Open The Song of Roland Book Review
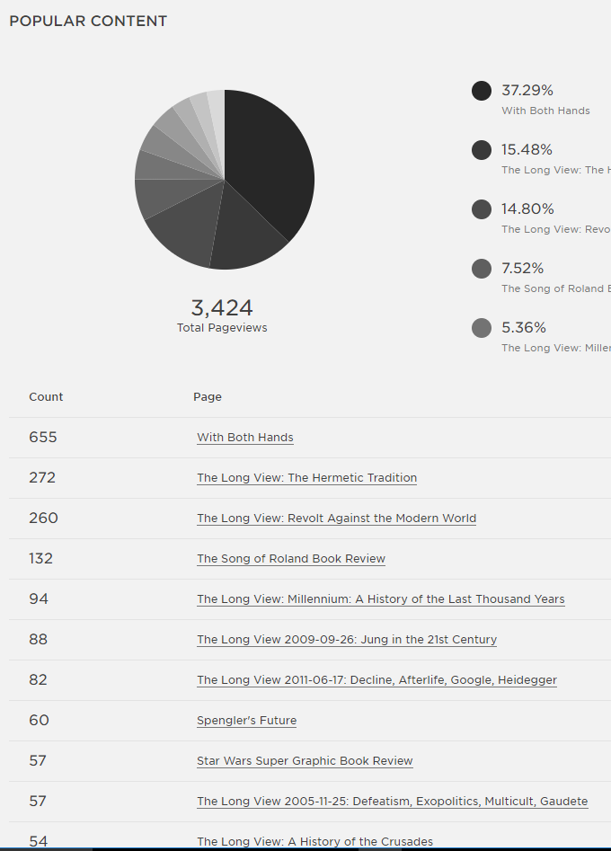Screen dimensions: 611x851 [x=291, y=558]
